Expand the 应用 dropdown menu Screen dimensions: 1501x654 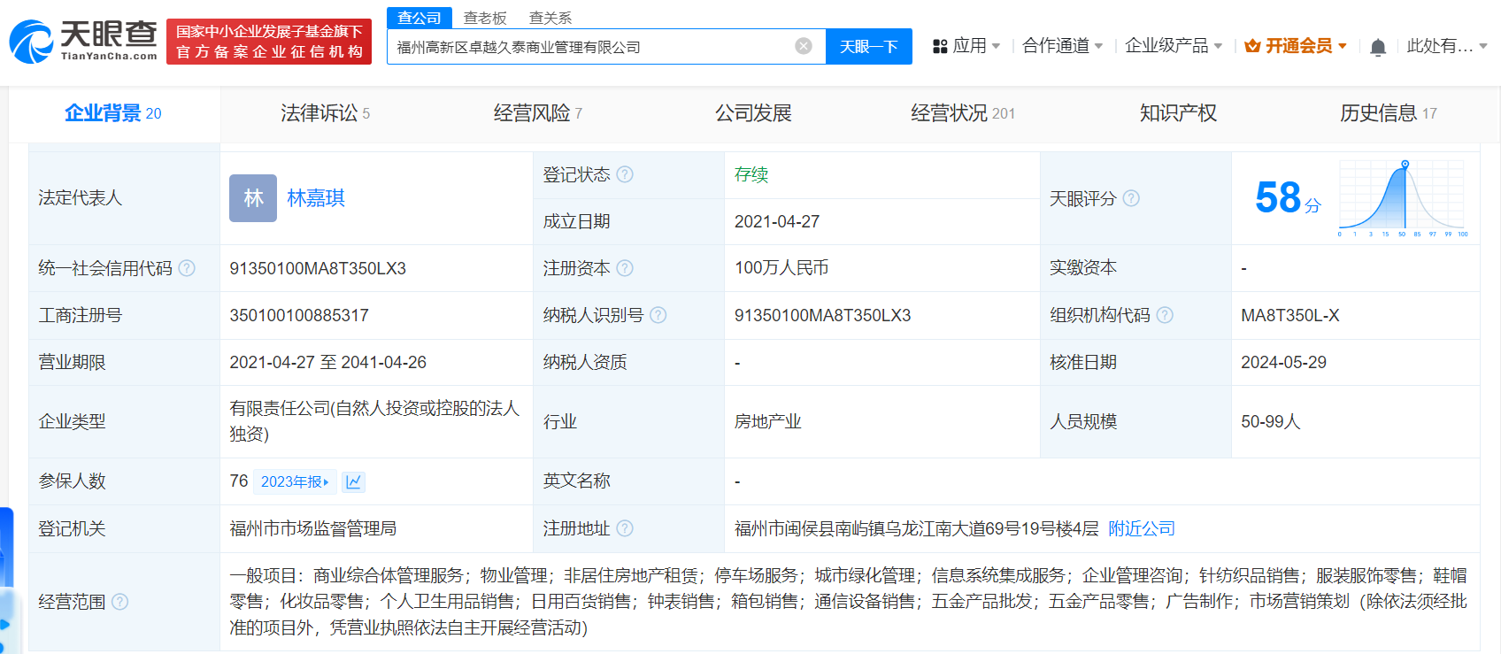966,46
